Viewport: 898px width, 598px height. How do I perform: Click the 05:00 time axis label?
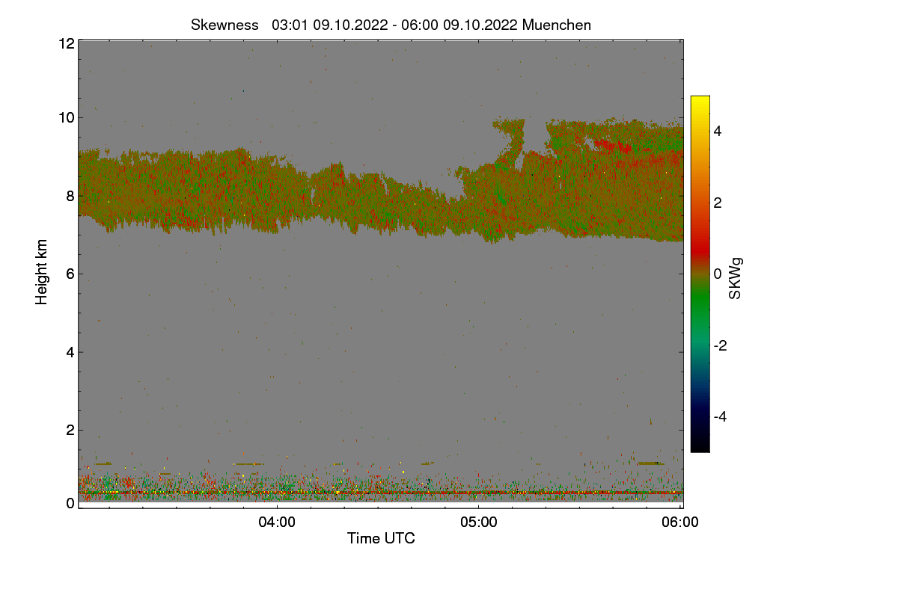479,523
